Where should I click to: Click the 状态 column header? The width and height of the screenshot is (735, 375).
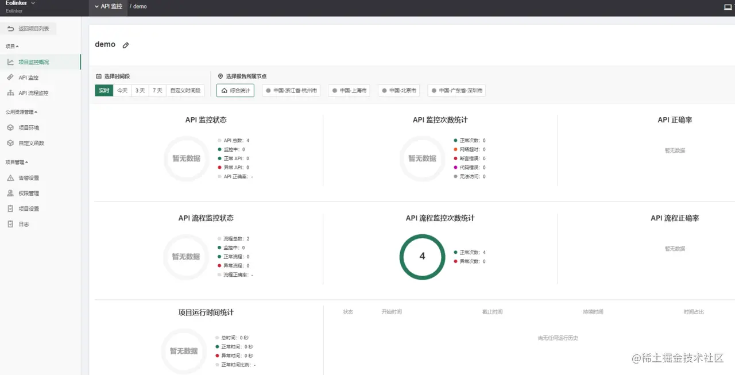348,312
